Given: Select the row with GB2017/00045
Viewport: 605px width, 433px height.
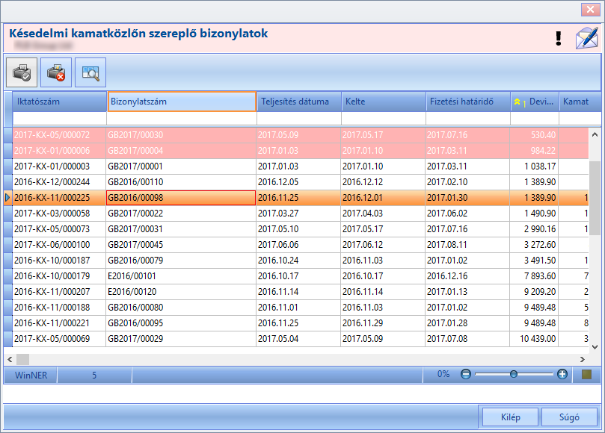Looking at the screenshot, I should pyautogui.click(x=296, y=245).
